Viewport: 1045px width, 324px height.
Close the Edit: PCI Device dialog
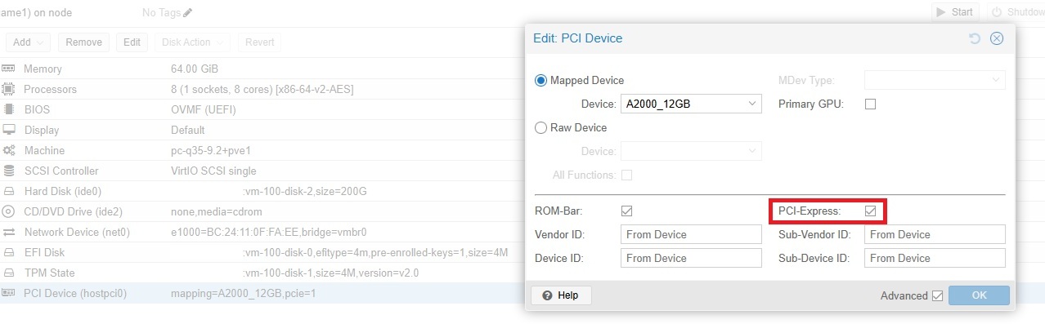tap(997, 38)
